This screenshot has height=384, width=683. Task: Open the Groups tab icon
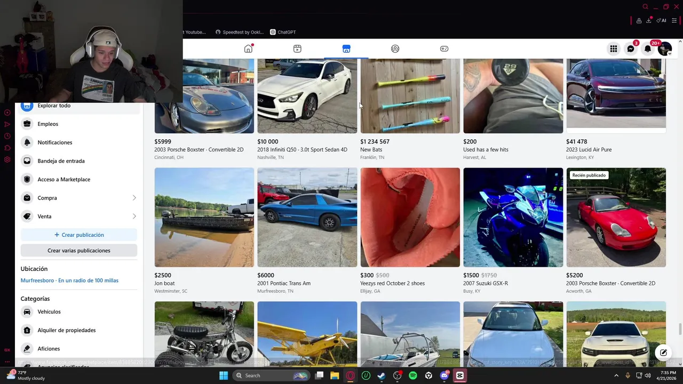pos(395,49)
